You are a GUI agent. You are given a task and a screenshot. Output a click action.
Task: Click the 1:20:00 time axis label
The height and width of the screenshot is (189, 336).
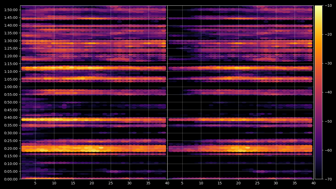click(11, 56)
